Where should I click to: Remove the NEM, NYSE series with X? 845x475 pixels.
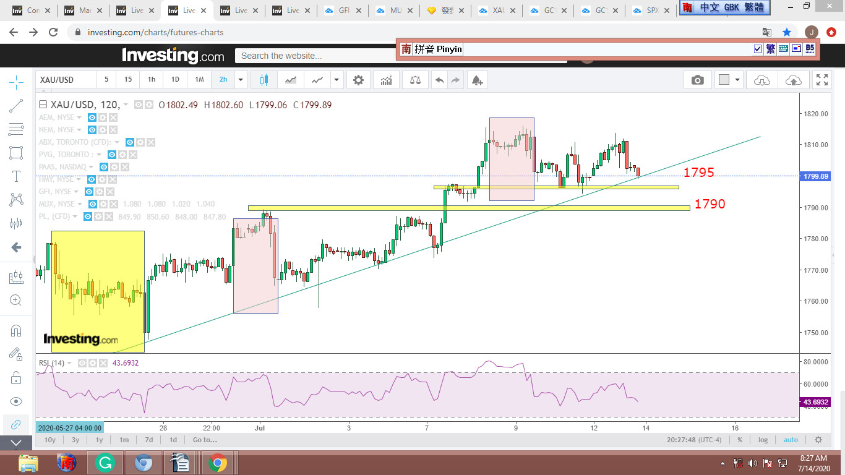coord(113,130)
